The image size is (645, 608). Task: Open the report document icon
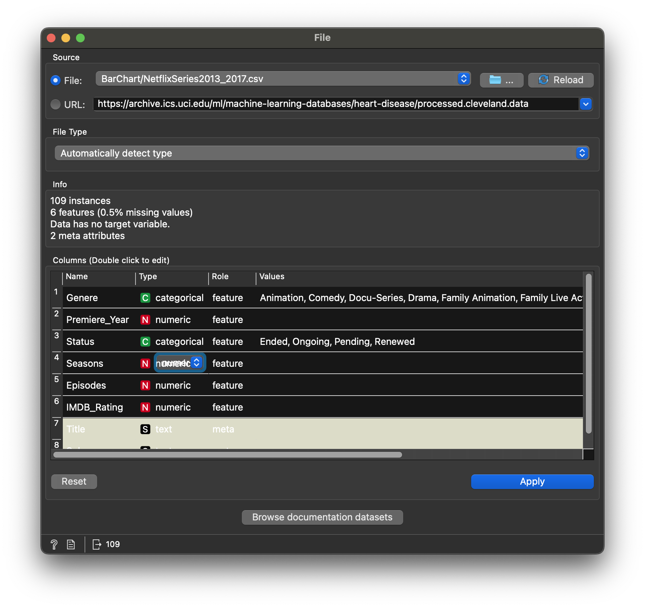(71, 544)
